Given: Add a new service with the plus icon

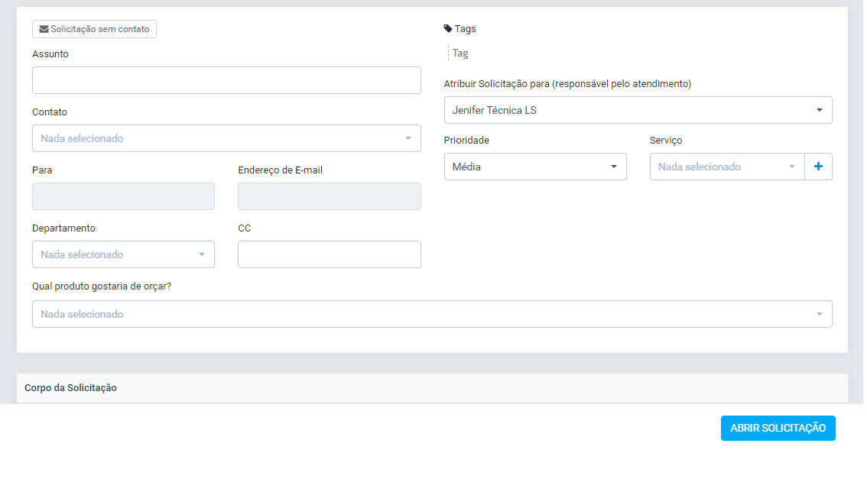Looking at the screenshot, I should 818,167.
